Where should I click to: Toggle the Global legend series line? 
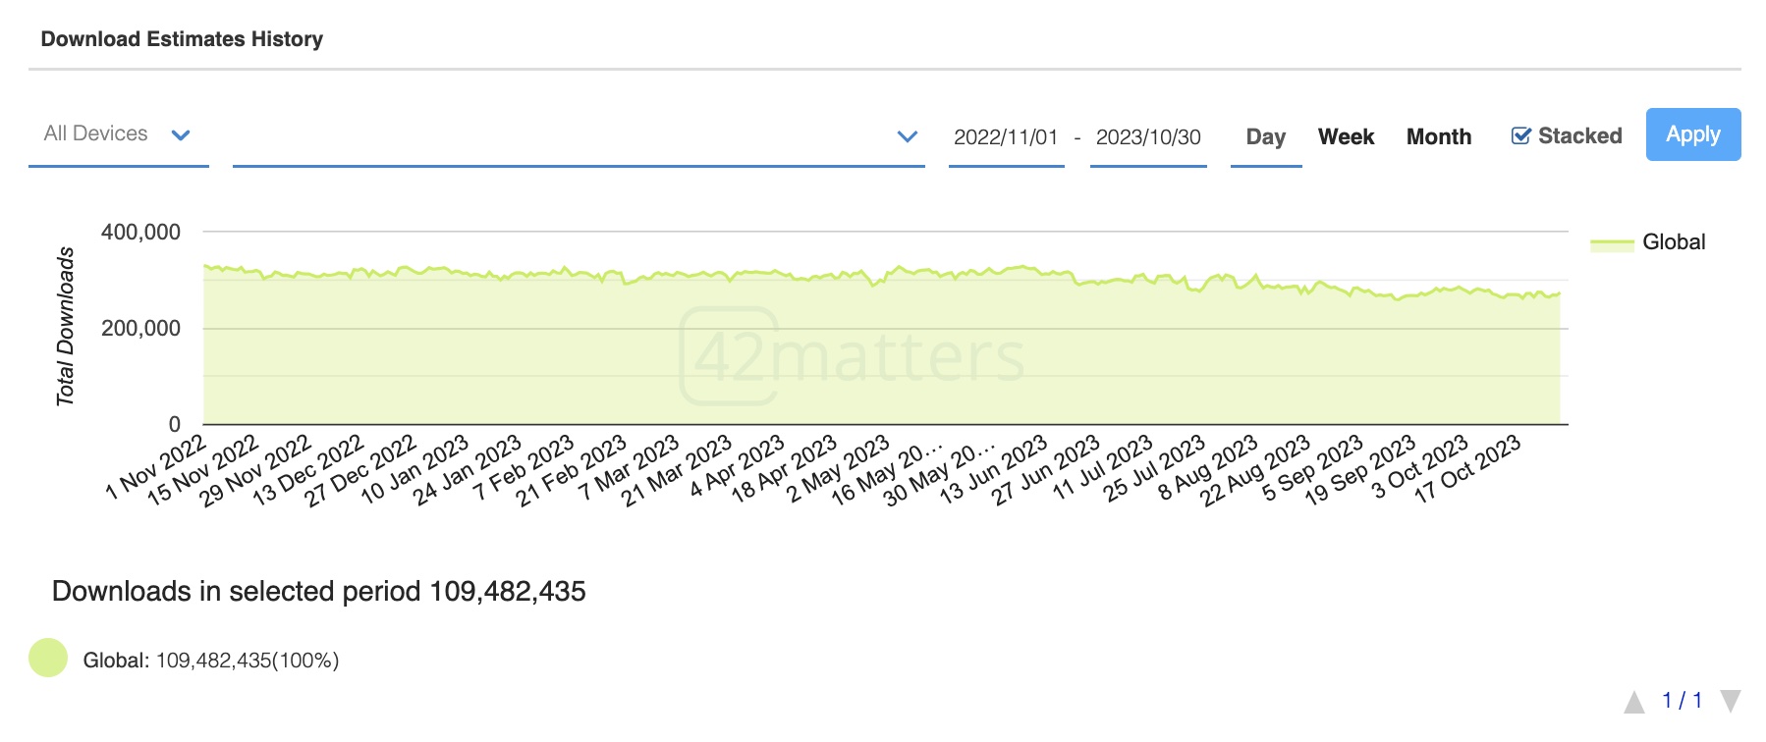pyautogui.click(x=1612, y=243)
